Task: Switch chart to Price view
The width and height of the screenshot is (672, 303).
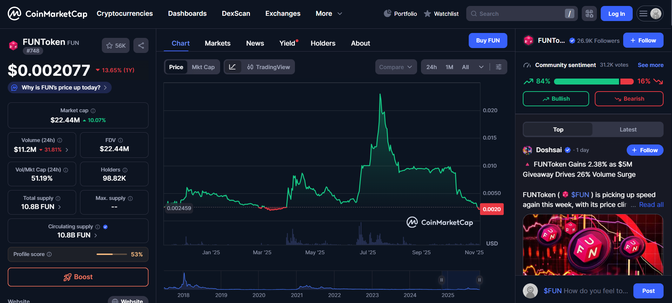Action: pos(176,67)
